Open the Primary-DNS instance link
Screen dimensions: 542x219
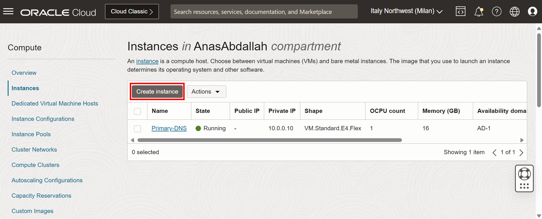[169, 128]
